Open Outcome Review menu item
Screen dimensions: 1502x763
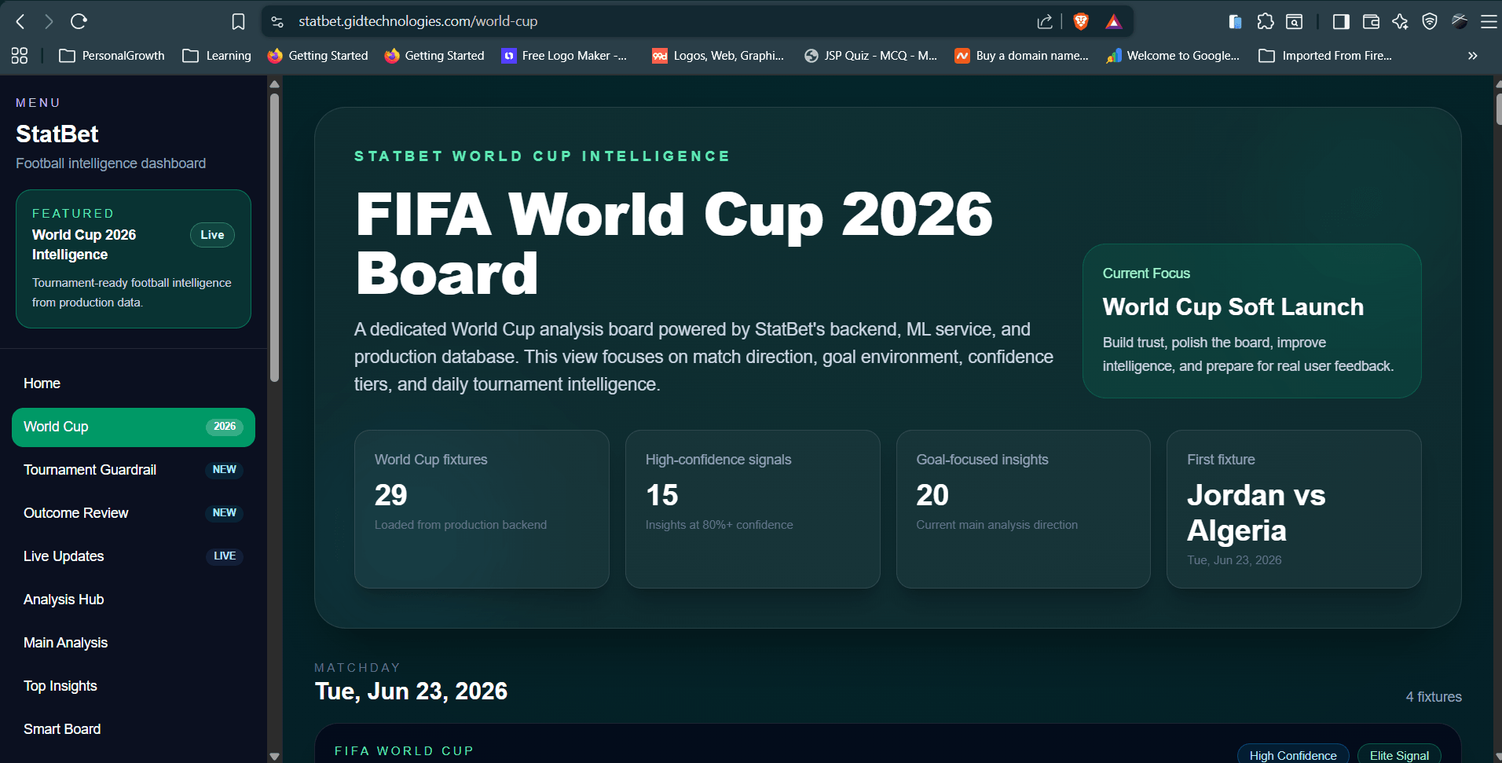tap(134, 513)
